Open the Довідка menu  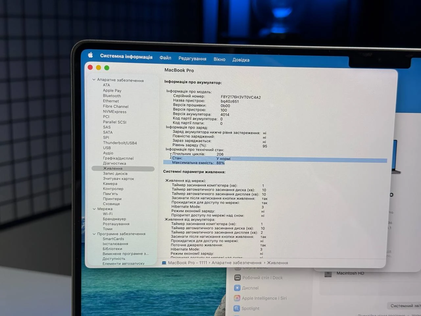pyautogui.click(x=241, y=60)
